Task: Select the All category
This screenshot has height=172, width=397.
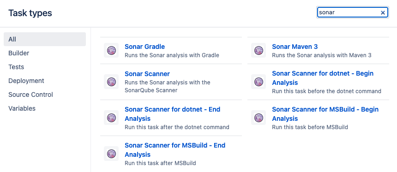Action: [45, 39]
